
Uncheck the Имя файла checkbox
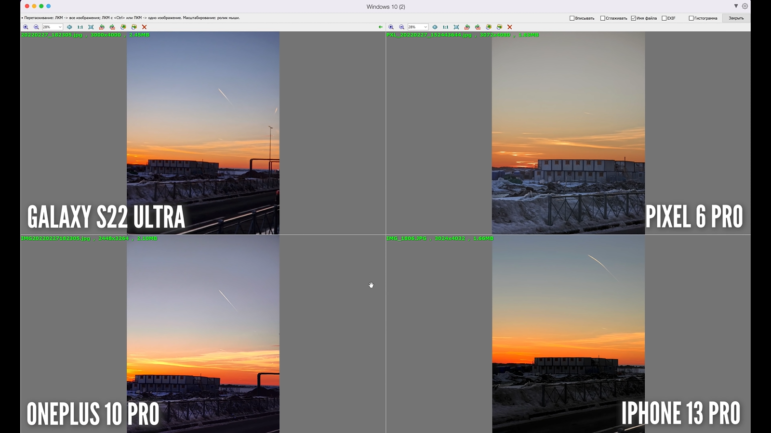633,18
